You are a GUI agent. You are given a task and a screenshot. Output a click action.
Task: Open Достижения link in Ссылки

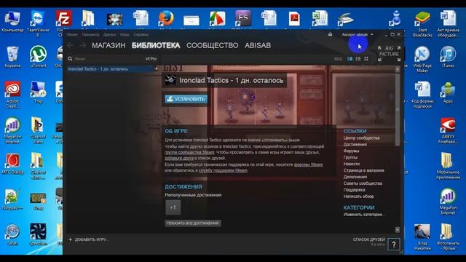[355, 144]
